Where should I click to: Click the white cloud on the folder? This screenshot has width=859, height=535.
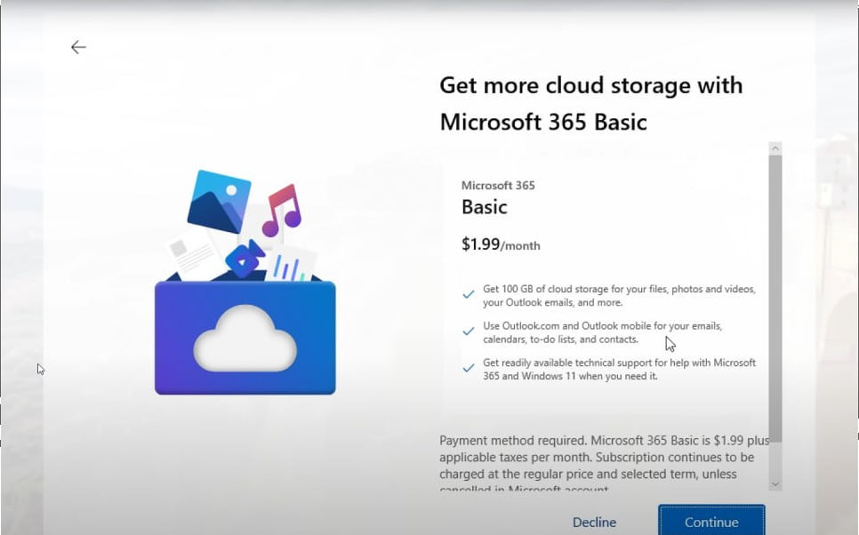coord(244,338)
